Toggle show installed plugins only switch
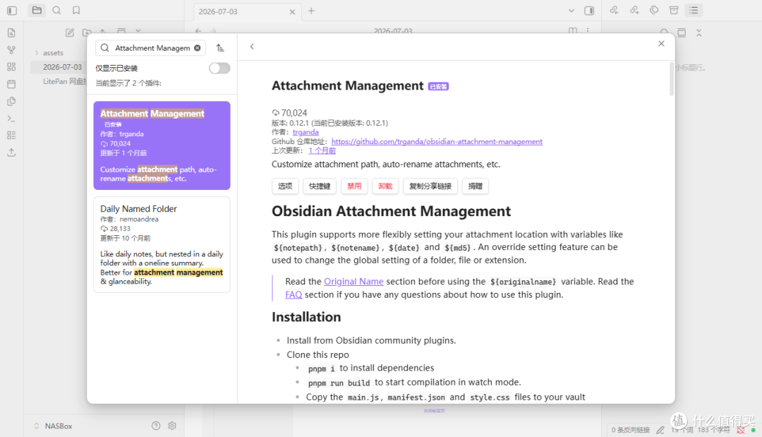This screenshot has width=762, height=437. click(x=219, y=68)
